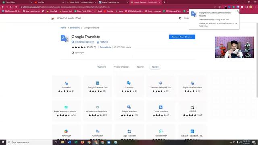
Task: Open a new browser tab
Action: tap(165, 2)
